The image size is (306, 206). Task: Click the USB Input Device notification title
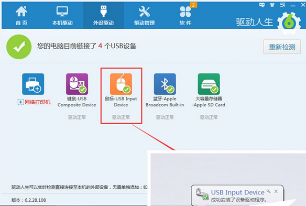click(238, 192)
